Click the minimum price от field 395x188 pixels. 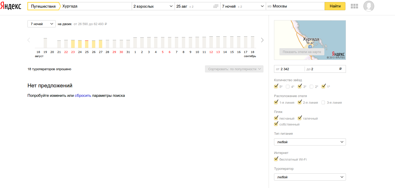pyautogui.click(x=289, y=69)
